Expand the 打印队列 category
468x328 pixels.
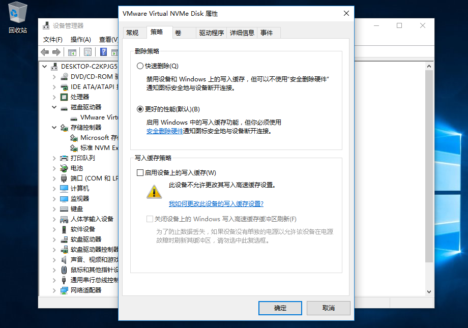(x=54, y=158)
